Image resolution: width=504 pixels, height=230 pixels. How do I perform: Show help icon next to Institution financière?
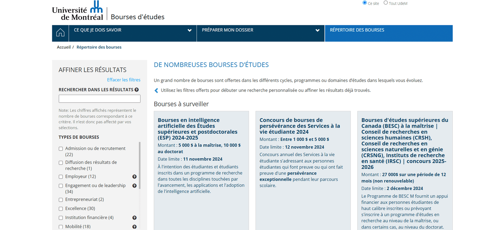click(x=135, y=218)
